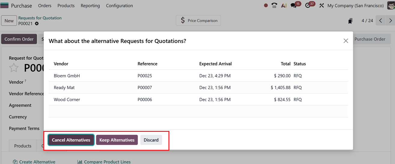Open the Price Comparison smart button
Screen dimensions: 395x164
[199, 20]
